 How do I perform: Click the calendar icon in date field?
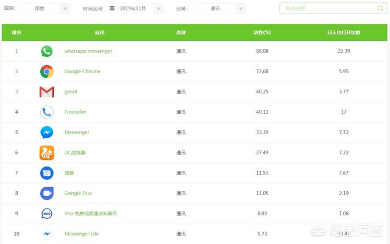112,8
